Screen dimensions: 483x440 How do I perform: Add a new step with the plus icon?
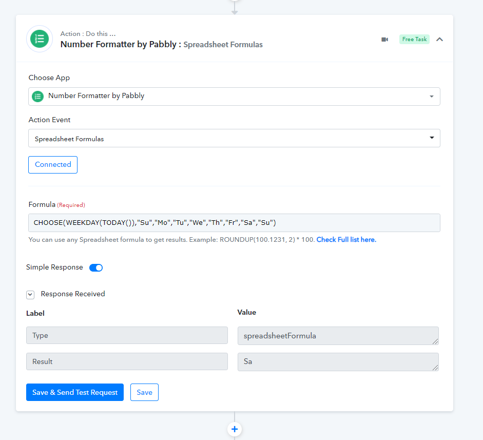[235, 429]
